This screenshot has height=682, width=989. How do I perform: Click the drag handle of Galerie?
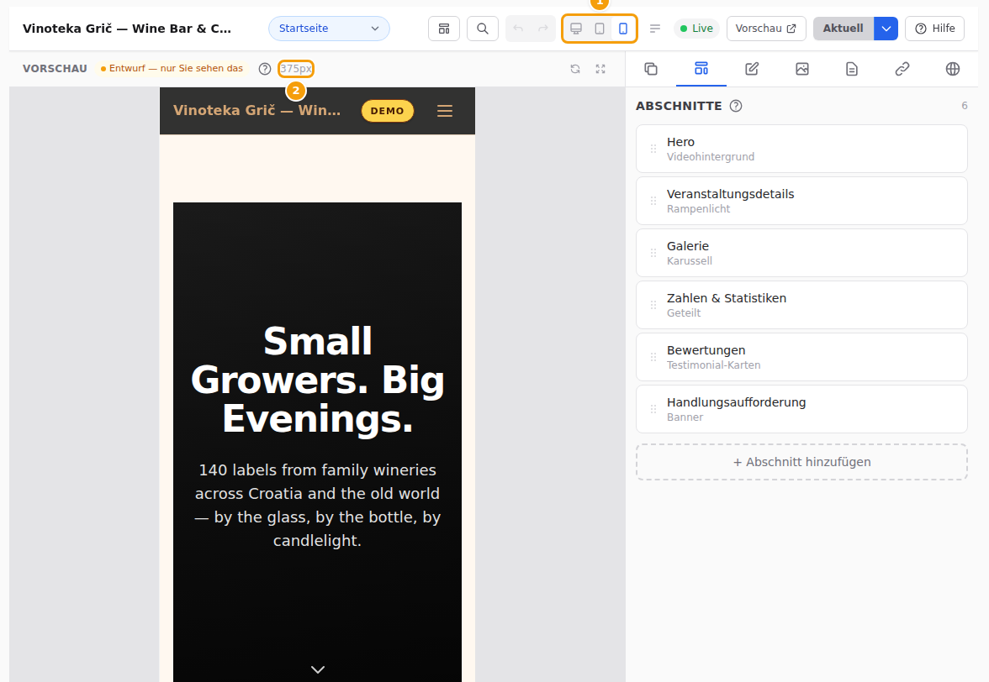coord(653,253)
